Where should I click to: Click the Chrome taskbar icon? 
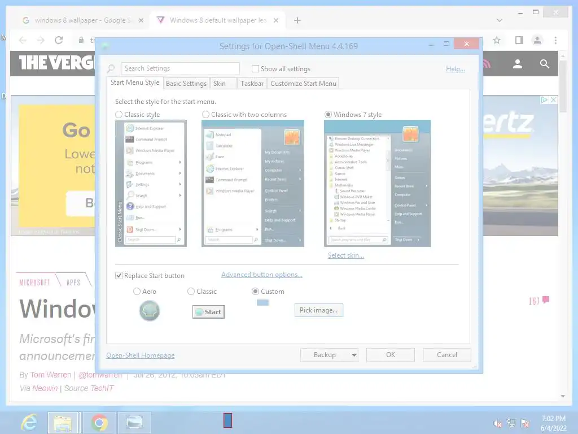point(99,422)
